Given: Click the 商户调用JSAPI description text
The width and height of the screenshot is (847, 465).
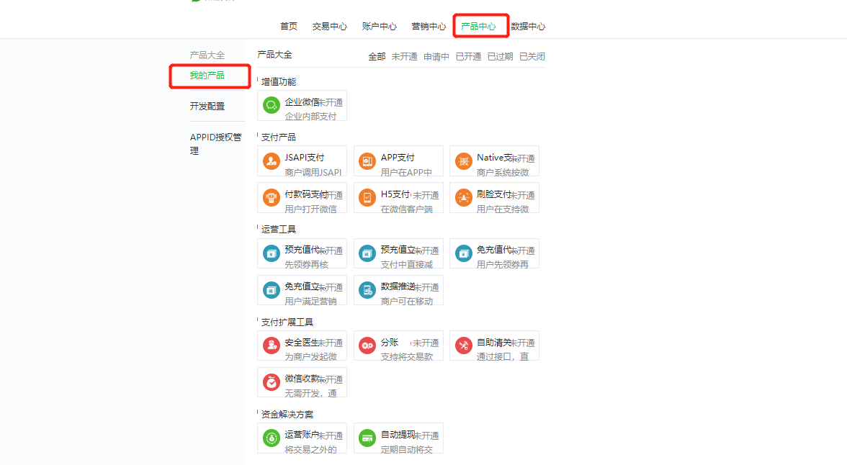Looking at the screenshot, I should [x=313, y=172].
